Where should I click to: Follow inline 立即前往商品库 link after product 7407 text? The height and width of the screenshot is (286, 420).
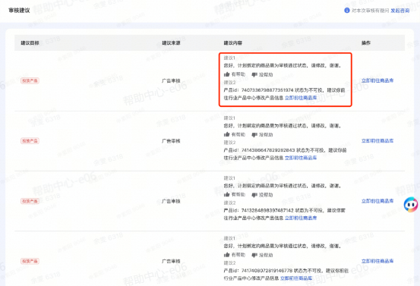301,98
